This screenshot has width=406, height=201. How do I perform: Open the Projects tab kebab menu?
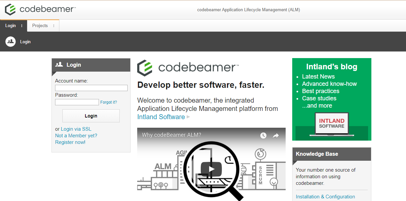click(53, 25)
